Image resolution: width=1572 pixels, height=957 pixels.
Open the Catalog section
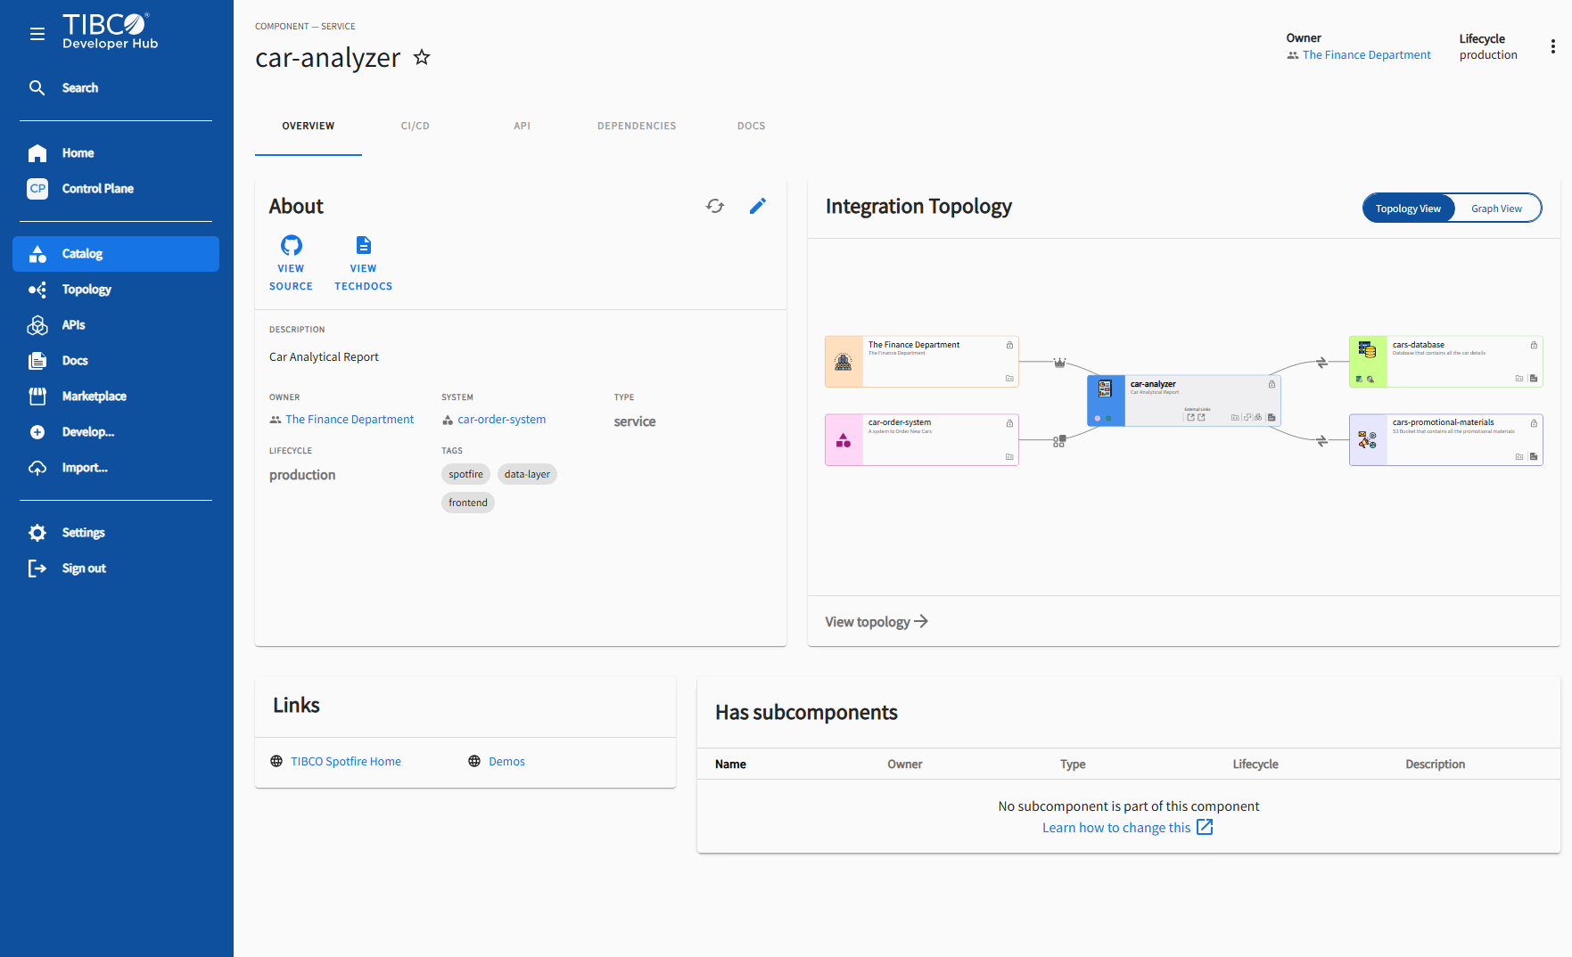116,254
